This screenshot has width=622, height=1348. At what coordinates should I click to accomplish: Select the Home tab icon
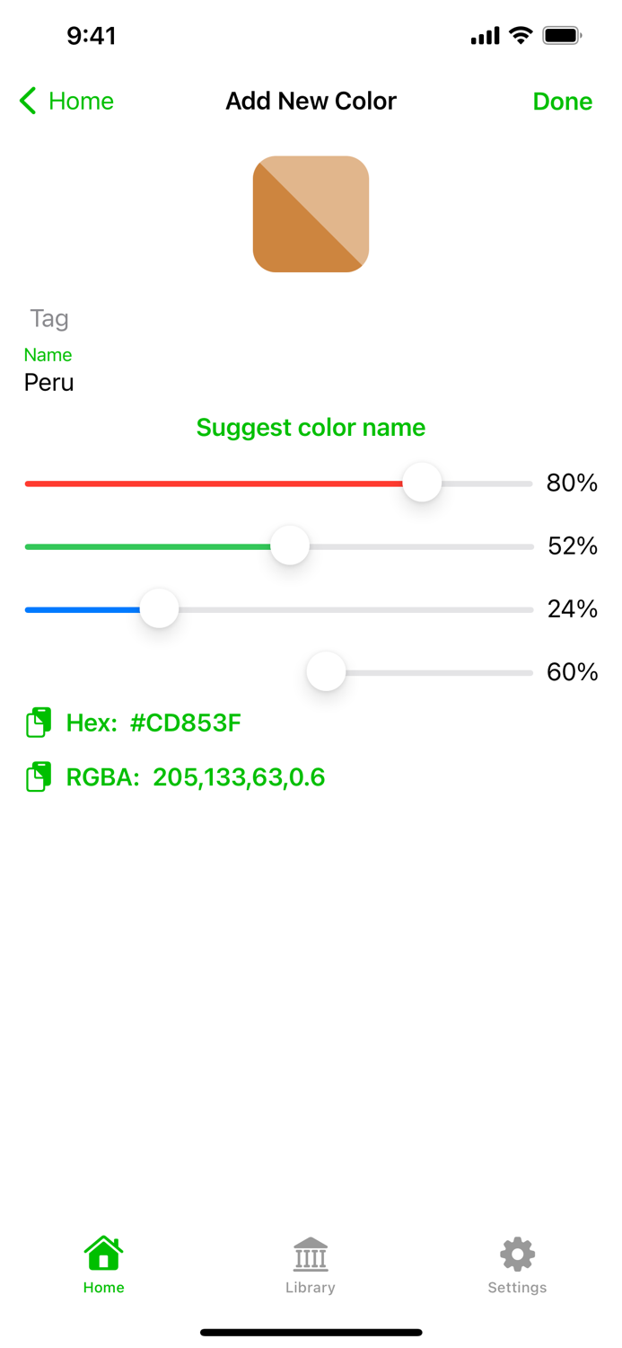(103, 1252)
